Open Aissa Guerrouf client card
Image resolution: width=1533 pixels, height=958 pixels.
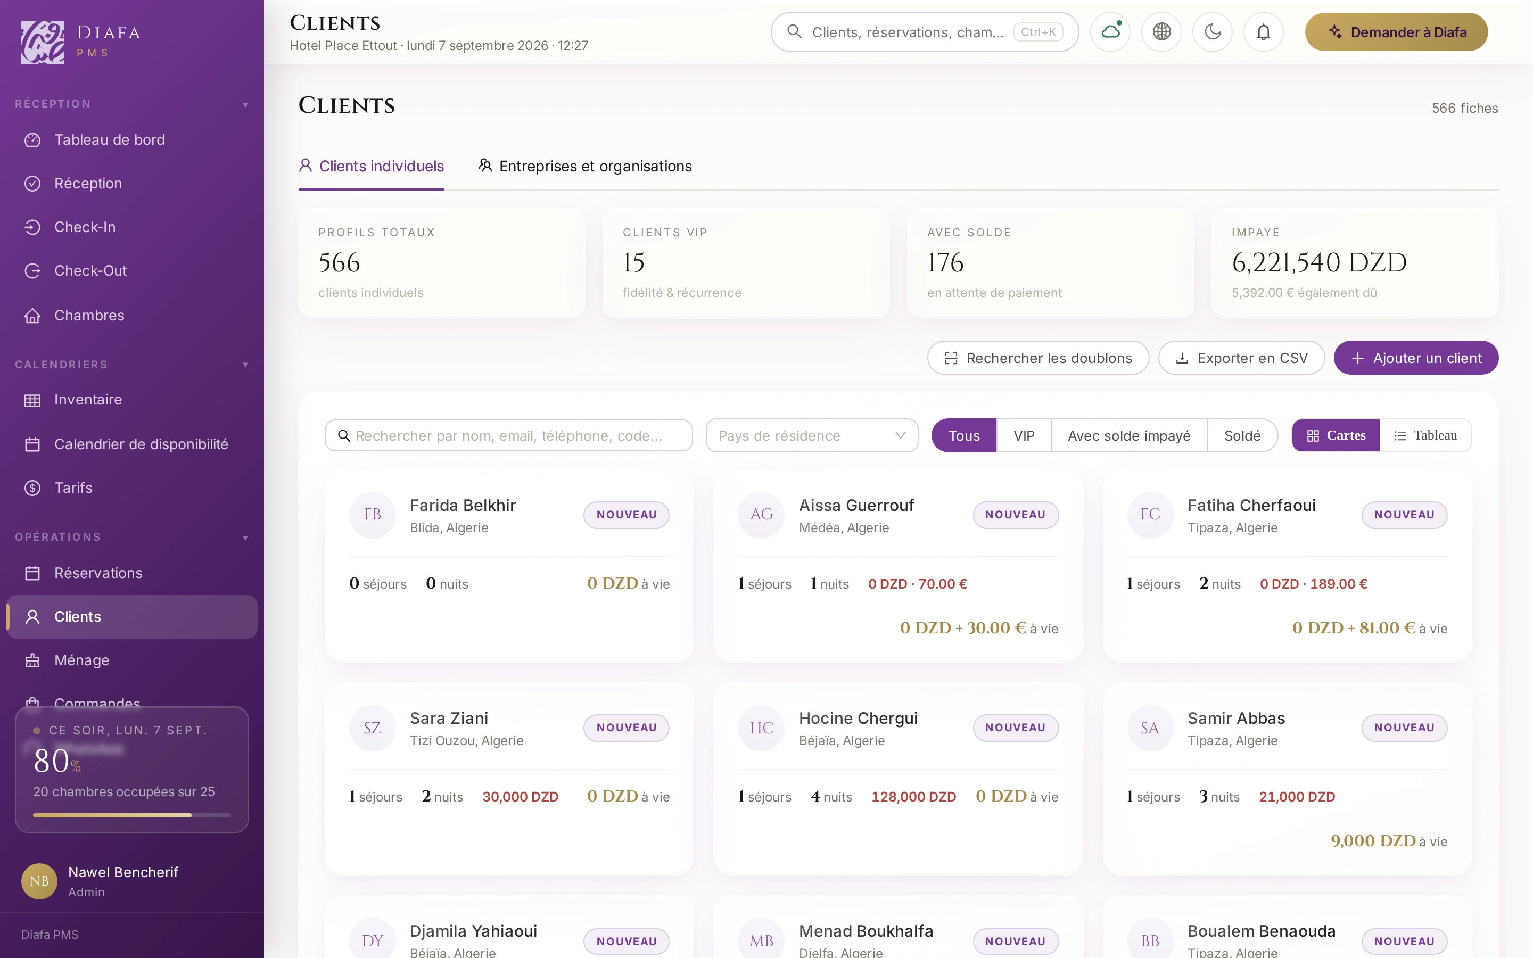pyautogui.click(x=899, y=566)
